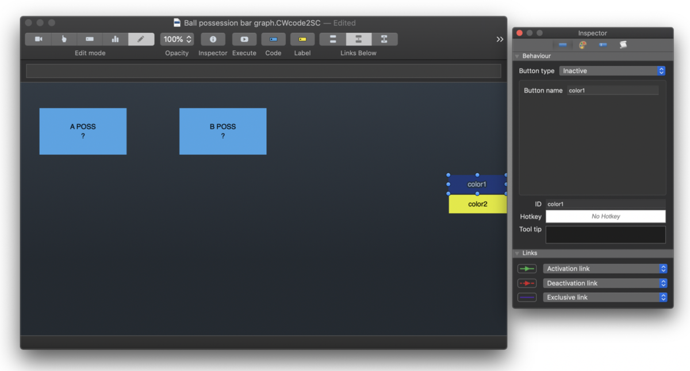
Task: Collapse the Links section
Action: click(x=517, y=253)
